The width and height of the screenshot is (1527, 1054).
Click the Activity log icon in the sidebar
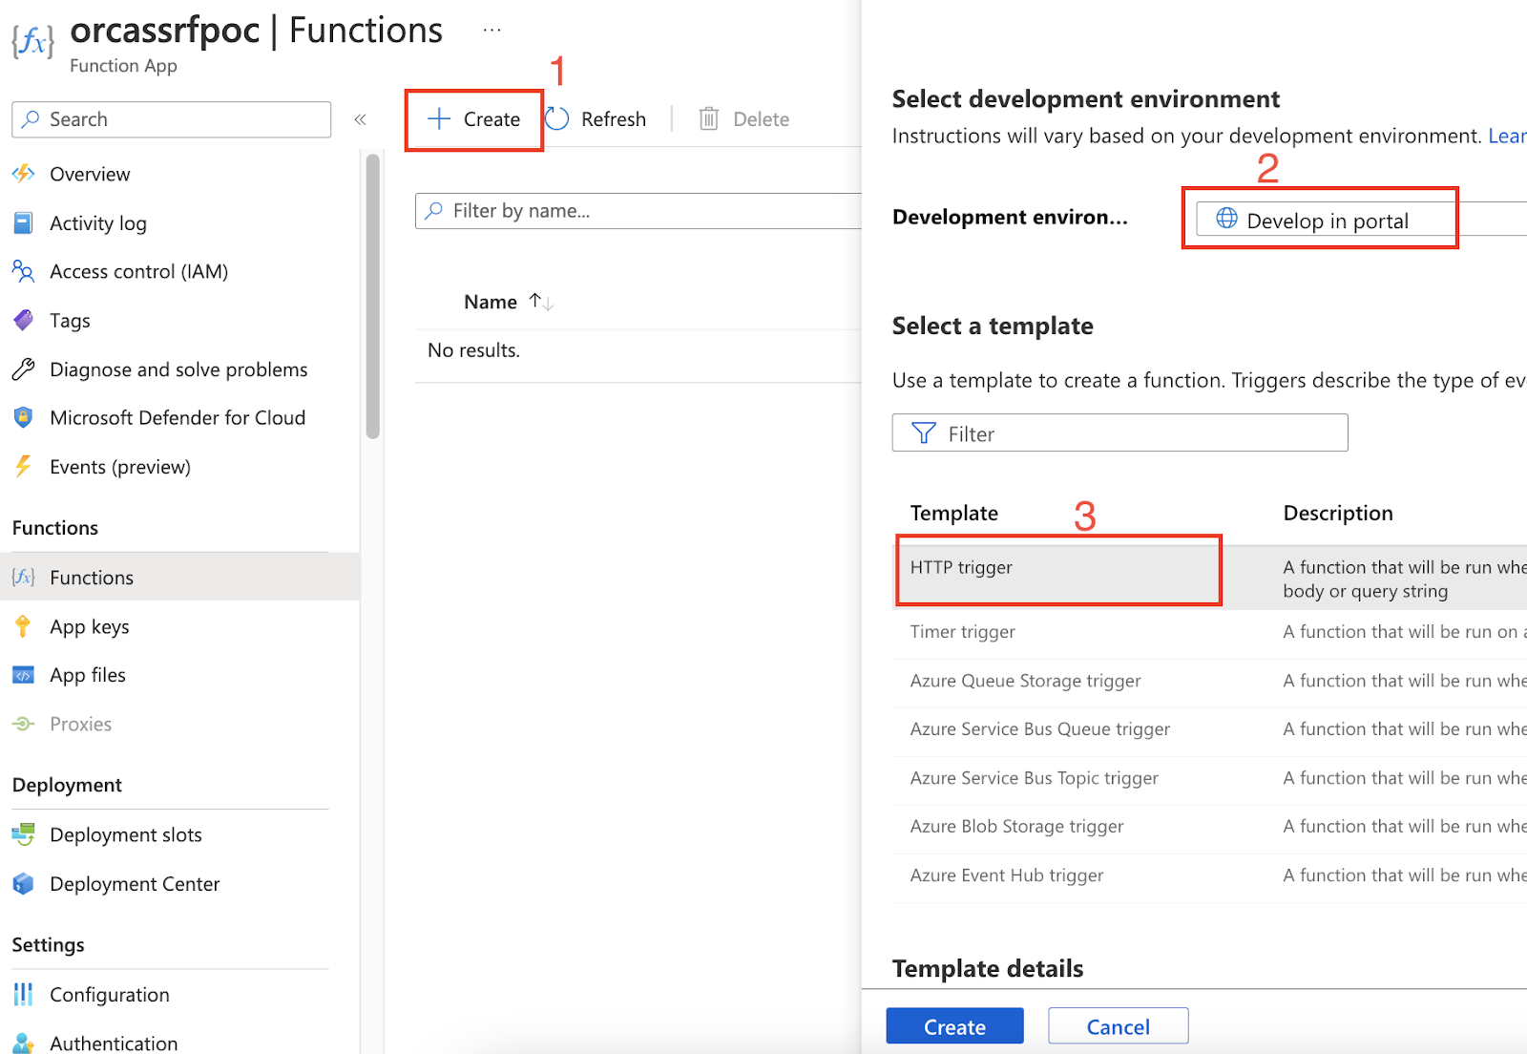pyautogui.click(x=24, y=222)
